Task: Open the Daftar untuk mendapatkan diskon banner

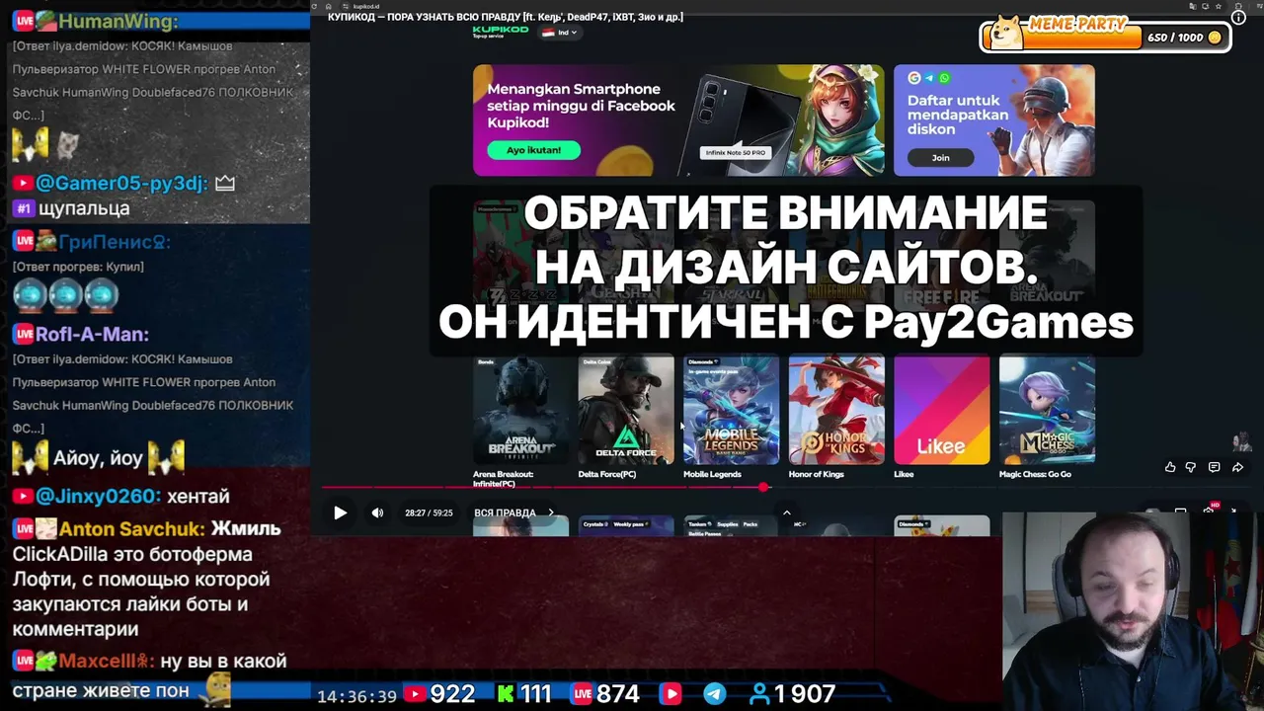Action: click(x=994, y=120)
